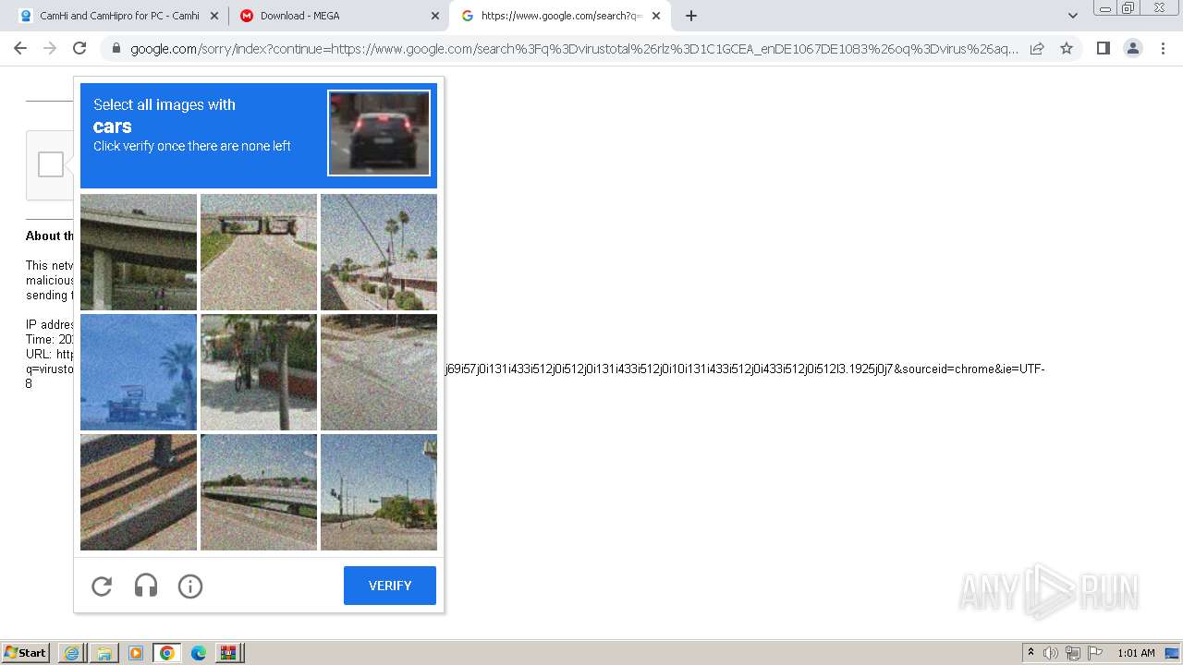Tick the I'm not a robot checkbox
Image resolution: width=1183 pixels, height=665 pixels.
51,164
